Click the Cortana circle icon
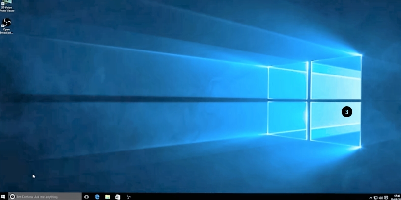 (12, 196)
